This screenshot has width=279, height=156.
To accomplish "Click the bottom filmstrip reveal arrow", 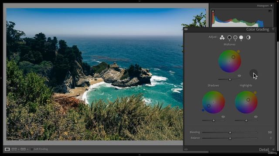I will pyautogui.click(x=139, y=155).
